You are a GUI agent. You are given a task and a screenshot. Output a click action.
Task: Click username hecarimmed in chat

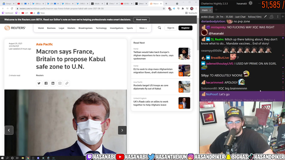point(215,83)
